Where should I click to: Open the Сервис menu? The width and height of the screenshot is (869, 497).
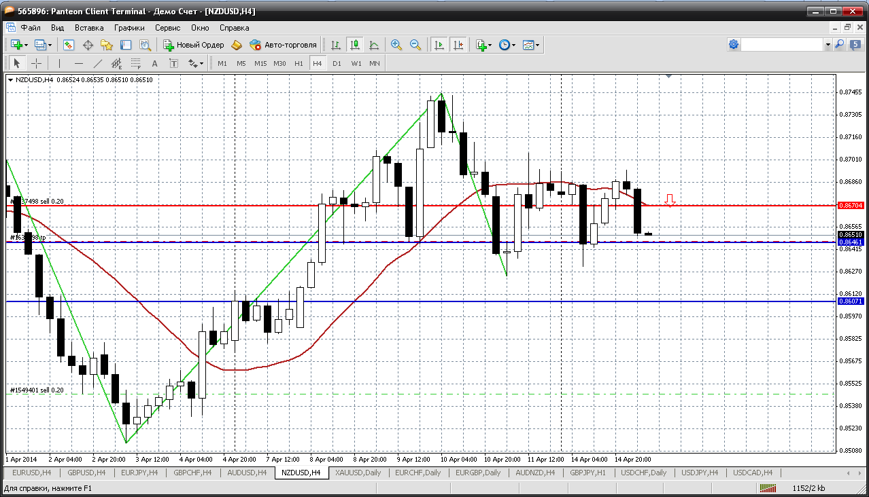(167, 28)
